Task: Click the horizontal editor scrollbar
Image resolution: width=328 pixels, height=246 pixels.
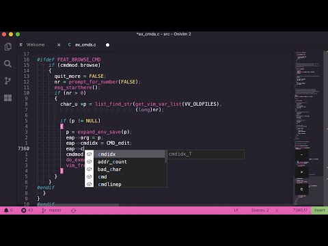Action: pos(68,205)
